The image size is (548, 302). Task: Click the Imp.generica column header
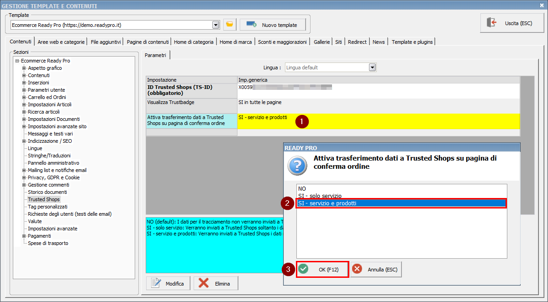click(379, 80)
